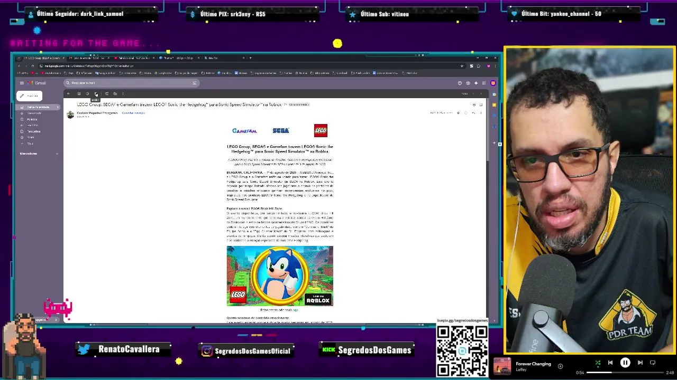Image resolution: width=677 pixels, height=380 pixels.
Task: Add Forever Changing to liked songs
Action: point(560,366)
